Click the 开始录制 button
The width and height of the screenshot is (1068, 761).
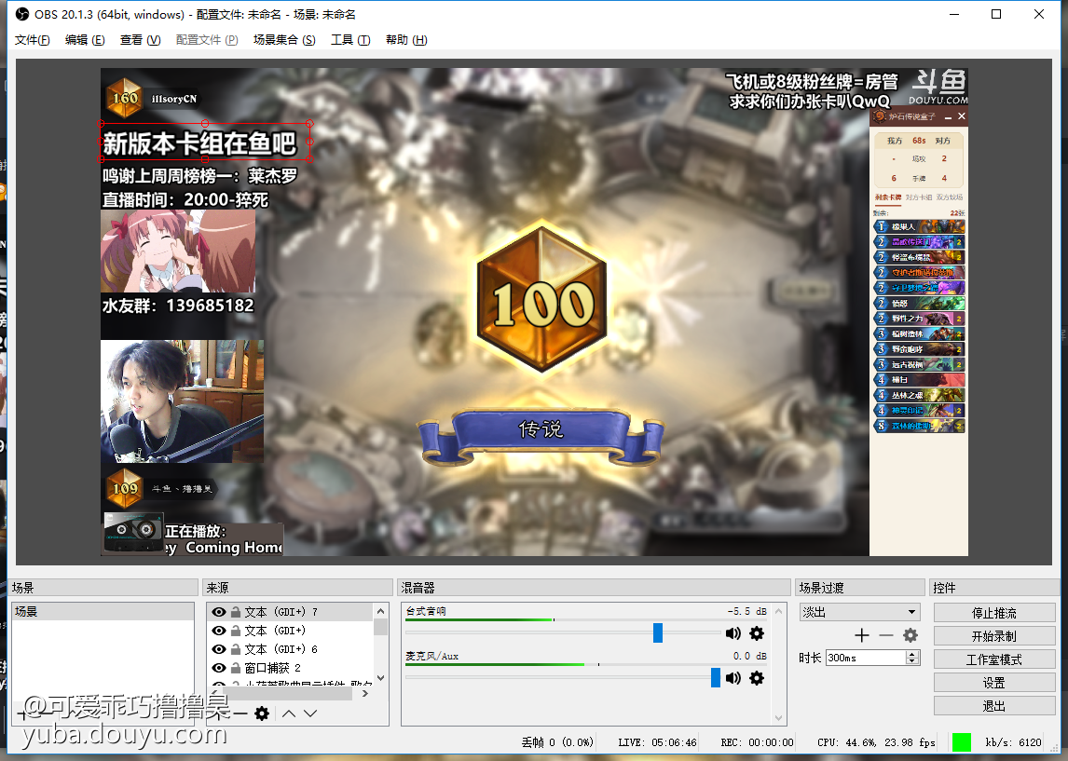[994, 636]
